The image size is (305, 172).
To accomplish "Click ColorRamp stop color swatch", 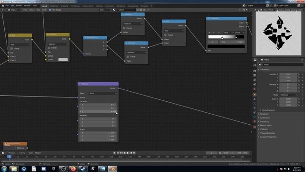I will click(226, 46).
